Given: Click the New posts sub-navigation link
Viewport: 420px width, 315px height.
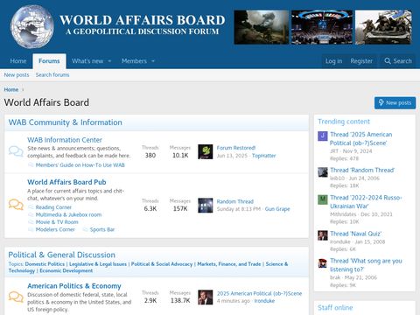Looking at the screenshot, I should point(17,75).
